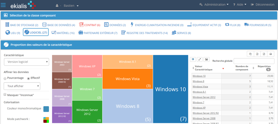This screenshot has width=278, height=124.
Task: Click the Windows Server 2012 R2 purple tile
Action: 62,115
